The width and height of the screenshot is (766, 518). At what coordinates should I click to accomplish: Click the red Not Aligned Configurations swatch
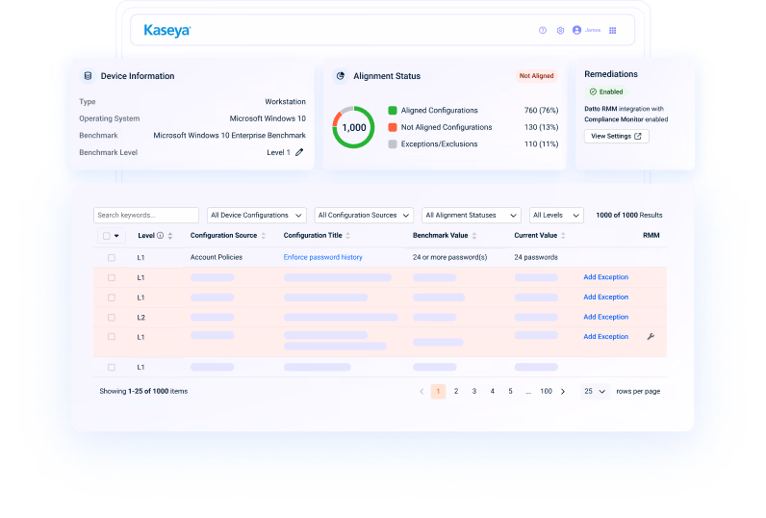[x=393, y=127]
